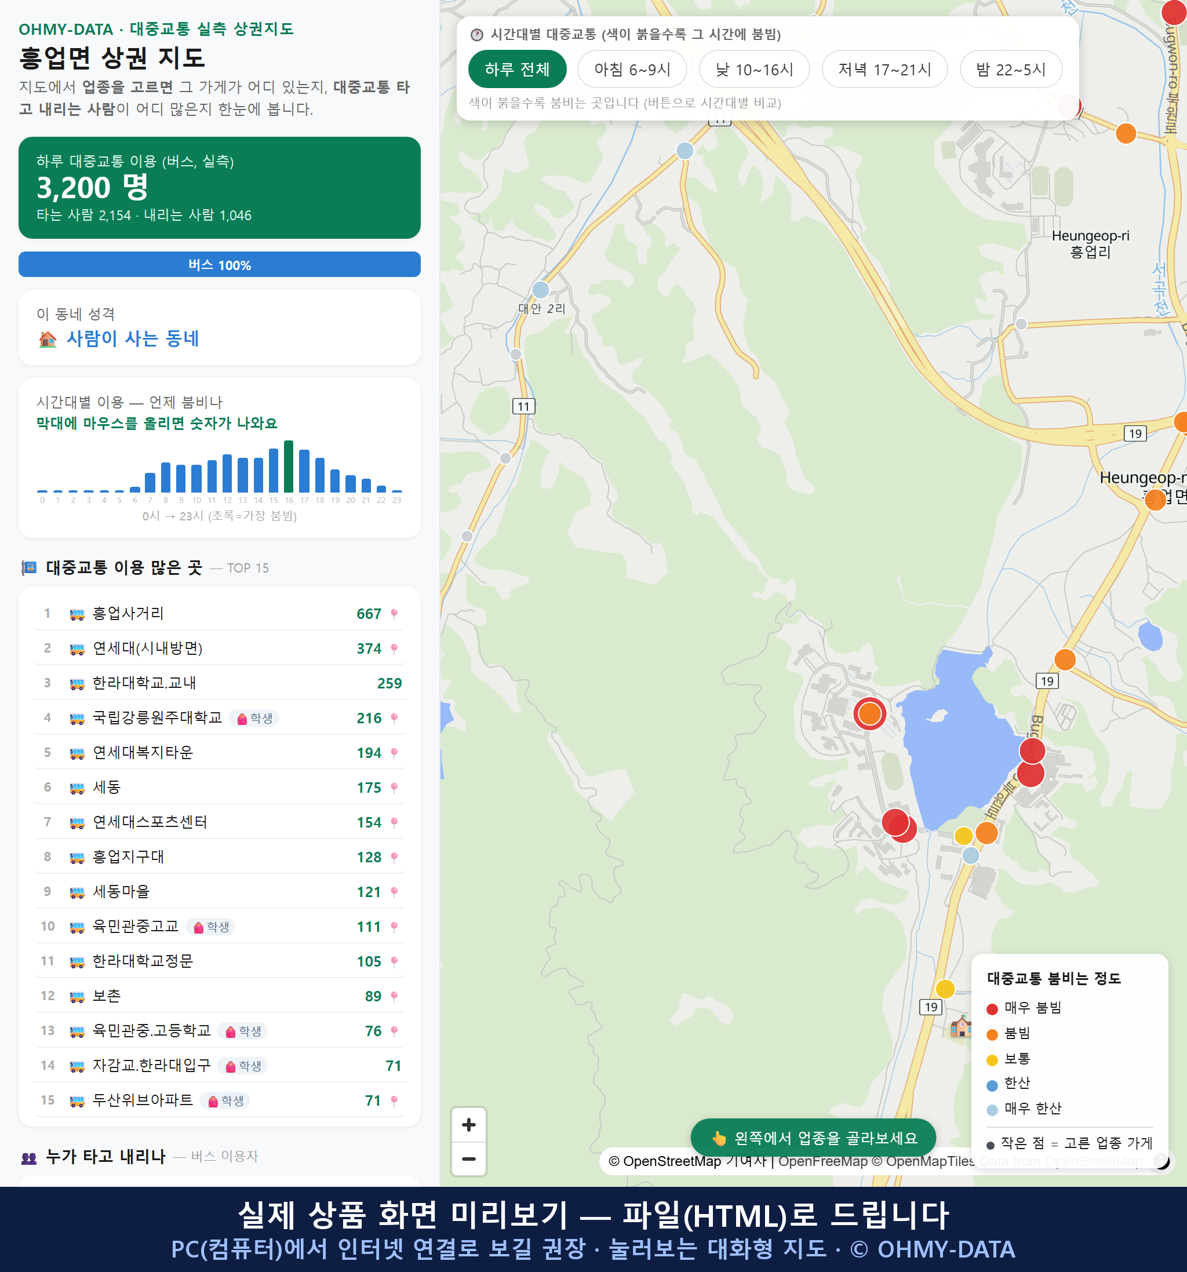1187x1272 pixels.
Task: Switch to 아침 6~9시 time filter
Action: (632, 69)
